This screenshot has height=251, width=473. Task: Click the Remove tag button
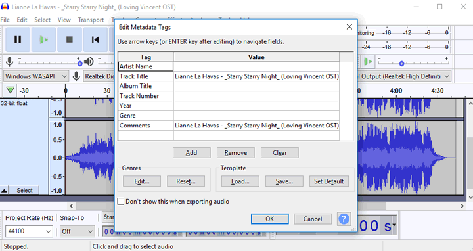click(236, 152)
